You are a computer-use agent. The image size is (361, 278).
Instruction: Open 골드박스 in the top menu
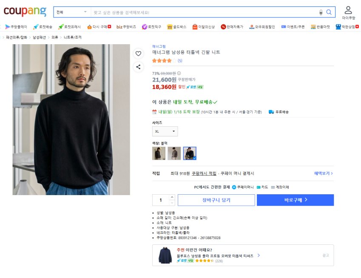(177, 27)
